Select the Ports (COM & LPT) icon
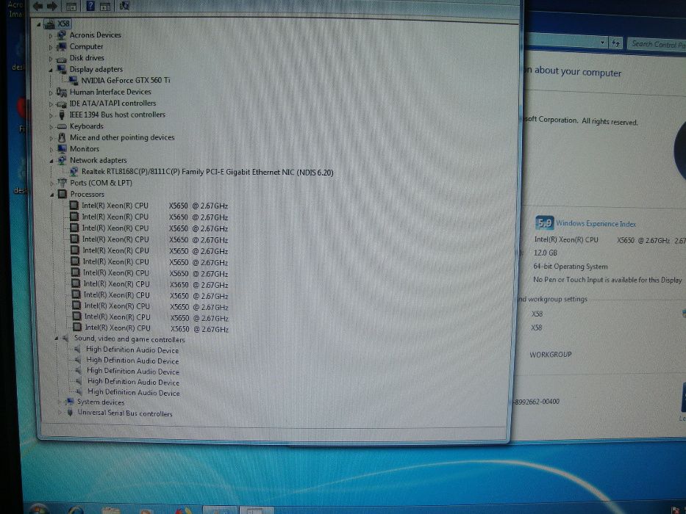 (x=62, y=183)
